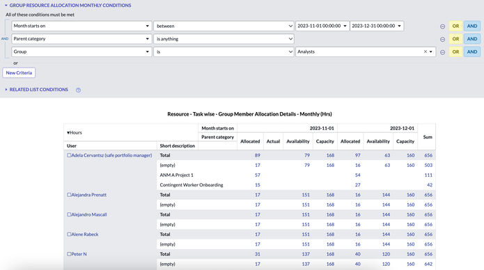Expand Related List Conditions section
The image size is (484, 270).
(6, 90)
